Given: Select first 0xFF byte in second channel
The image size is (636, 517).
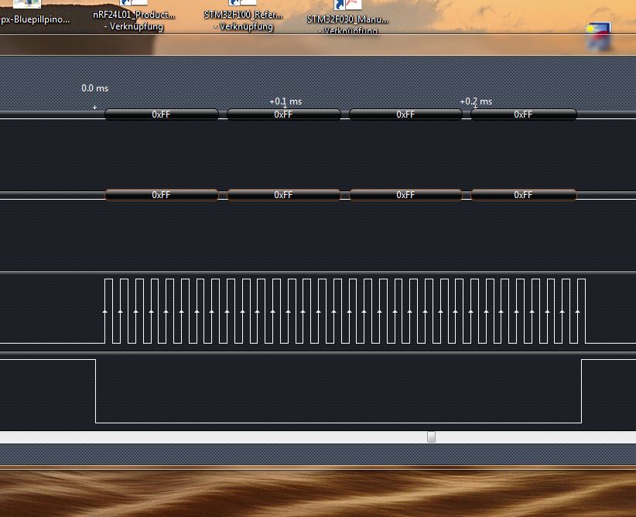Looking at the screenshot, I should click(x=162, y=195).
